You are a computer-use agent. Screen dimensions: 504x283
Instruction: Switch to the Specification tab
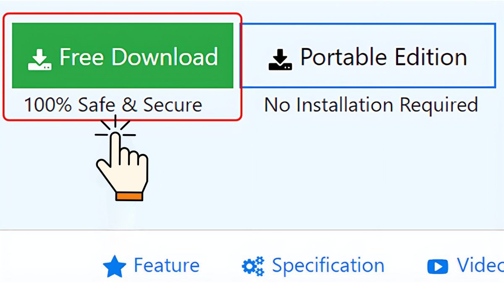tap(328, 265)
